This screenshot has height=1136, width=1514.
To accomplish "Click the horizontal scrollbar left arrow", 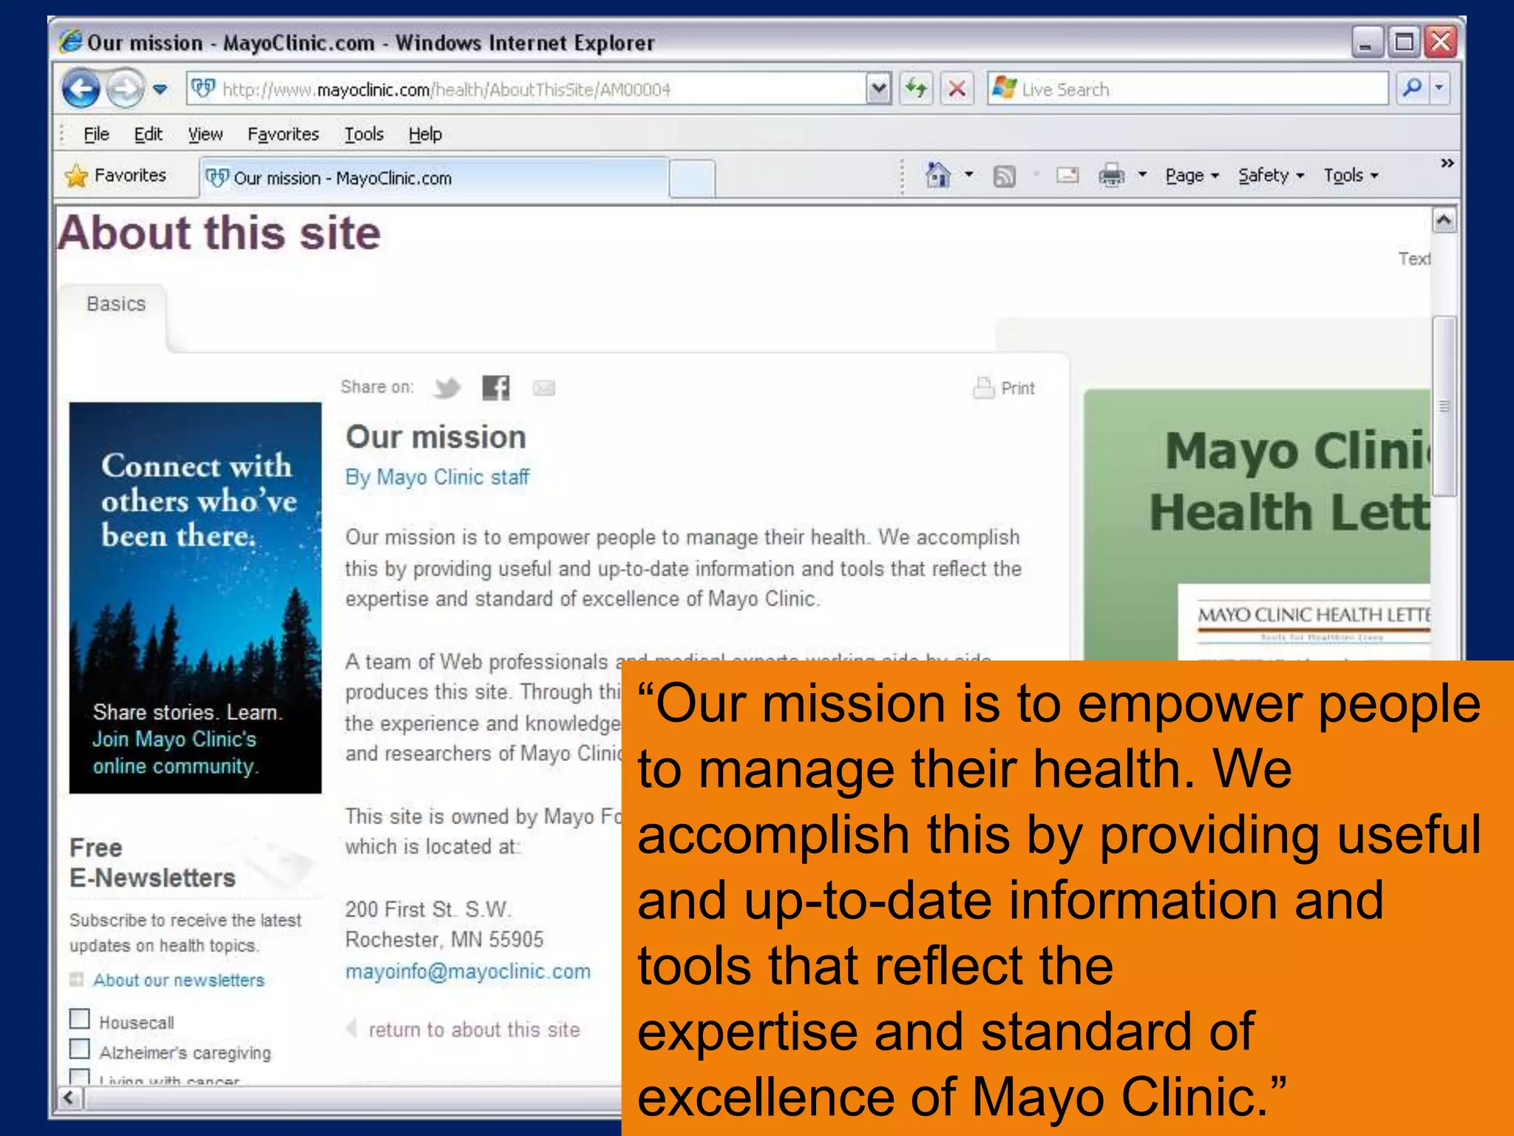I will [x=69, y=1098].
